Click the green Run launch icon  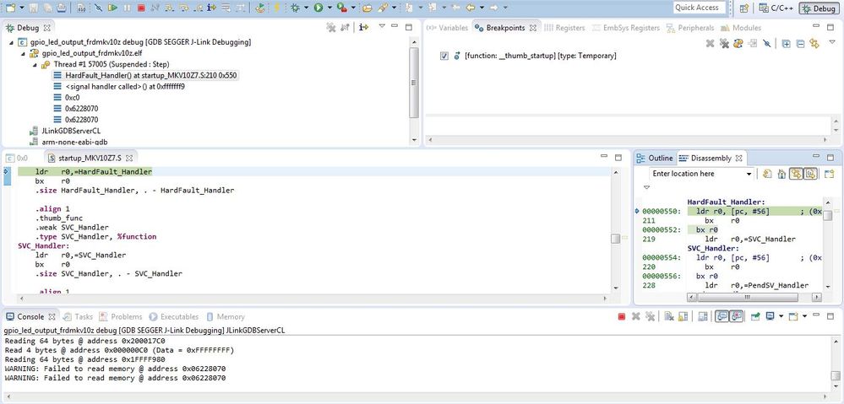319,8
